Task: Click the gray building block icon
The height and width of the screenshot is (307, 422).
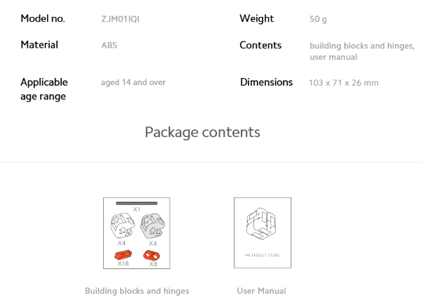Action: pyautogui.click(x=152, y=227)
